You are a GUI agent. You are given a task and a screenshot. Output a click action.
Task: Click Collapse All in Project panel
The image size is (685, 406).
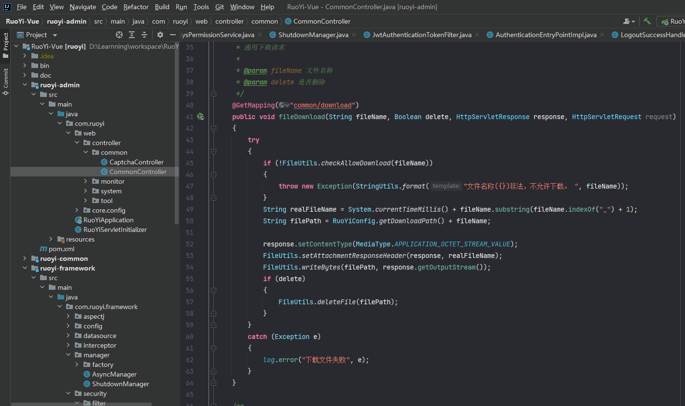[x=144, y=35]
